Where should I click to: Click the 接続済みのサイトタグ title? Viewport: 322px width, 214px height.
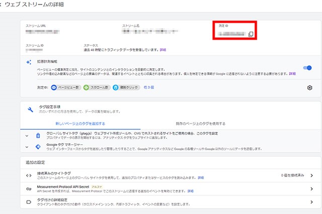pyautogui.click(x=54, y=173)
